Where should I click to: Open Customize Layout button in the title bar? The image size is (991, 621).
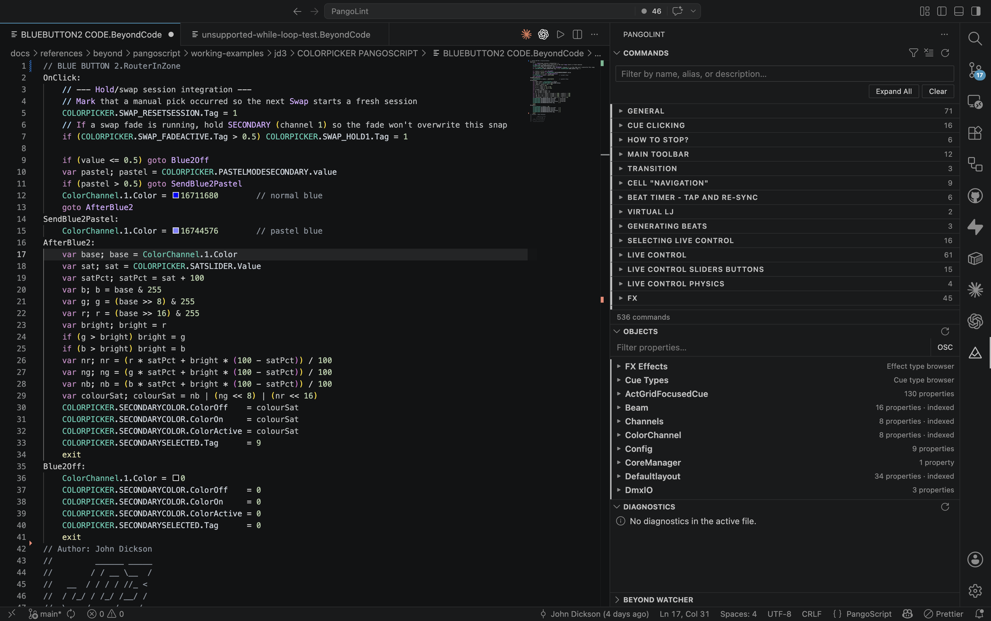[x=925, y=11]
